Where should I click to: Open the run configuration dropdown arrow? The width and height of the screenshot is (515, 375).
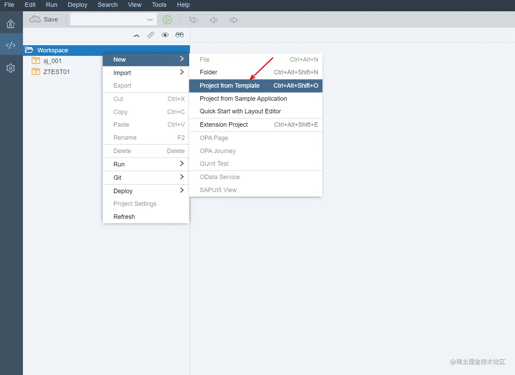(150, 19)
